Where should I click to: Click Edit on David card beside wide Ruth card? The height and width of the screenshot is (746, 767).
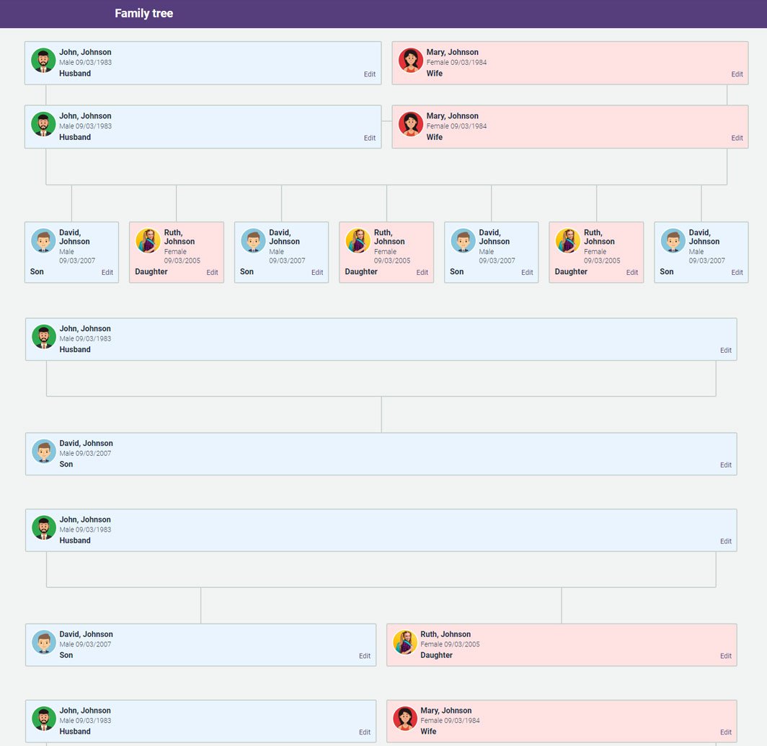click(x=365, y=657)
